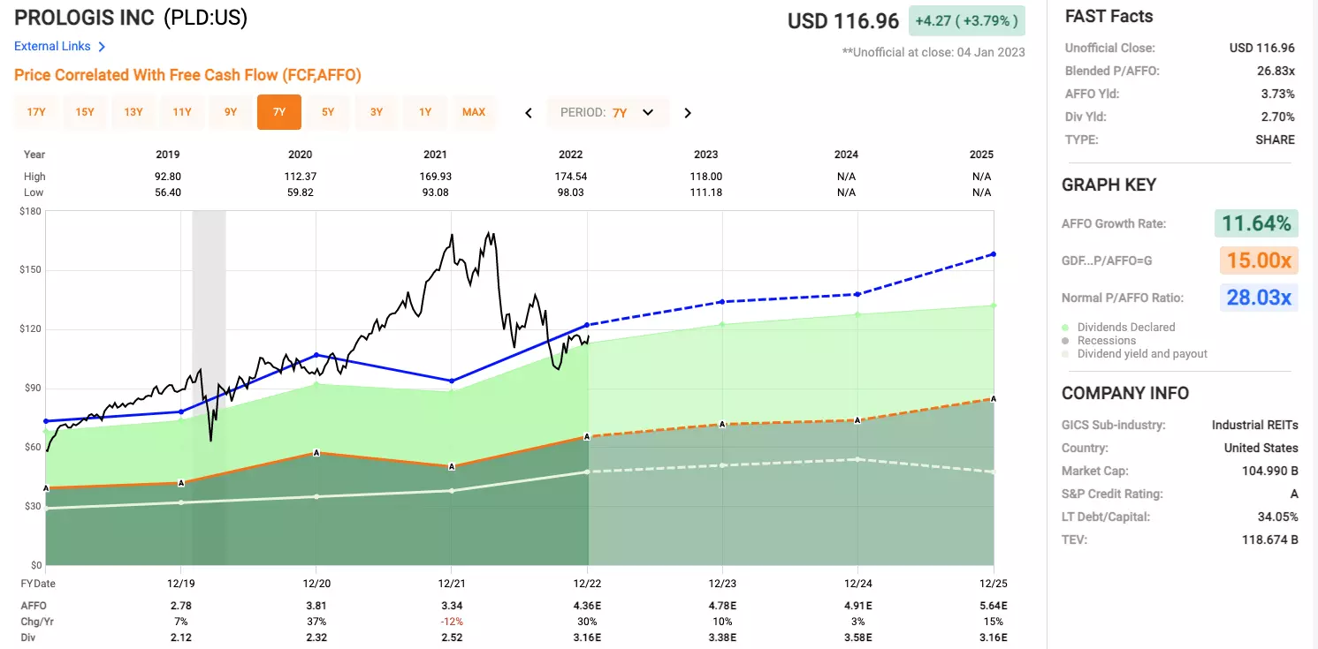Select the 13Y time range tab

tap(133, 112)
